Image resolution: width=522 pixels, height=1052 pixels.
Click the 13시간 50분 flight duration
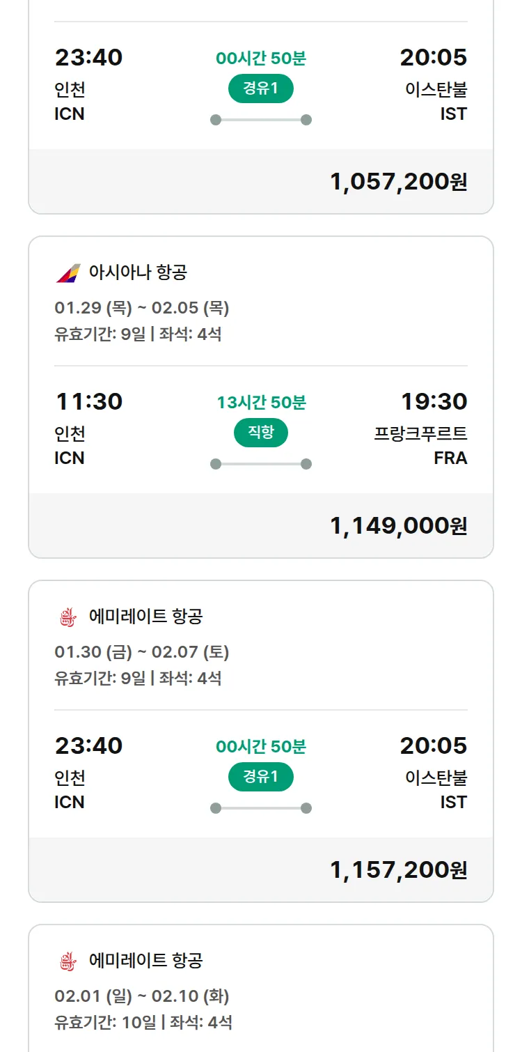261,403
